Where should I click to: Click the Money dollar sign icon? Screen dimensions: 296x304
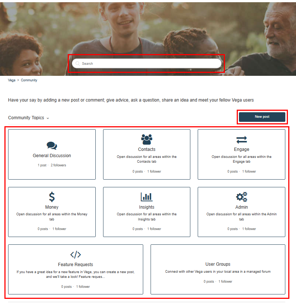click(x=52, y=197)
